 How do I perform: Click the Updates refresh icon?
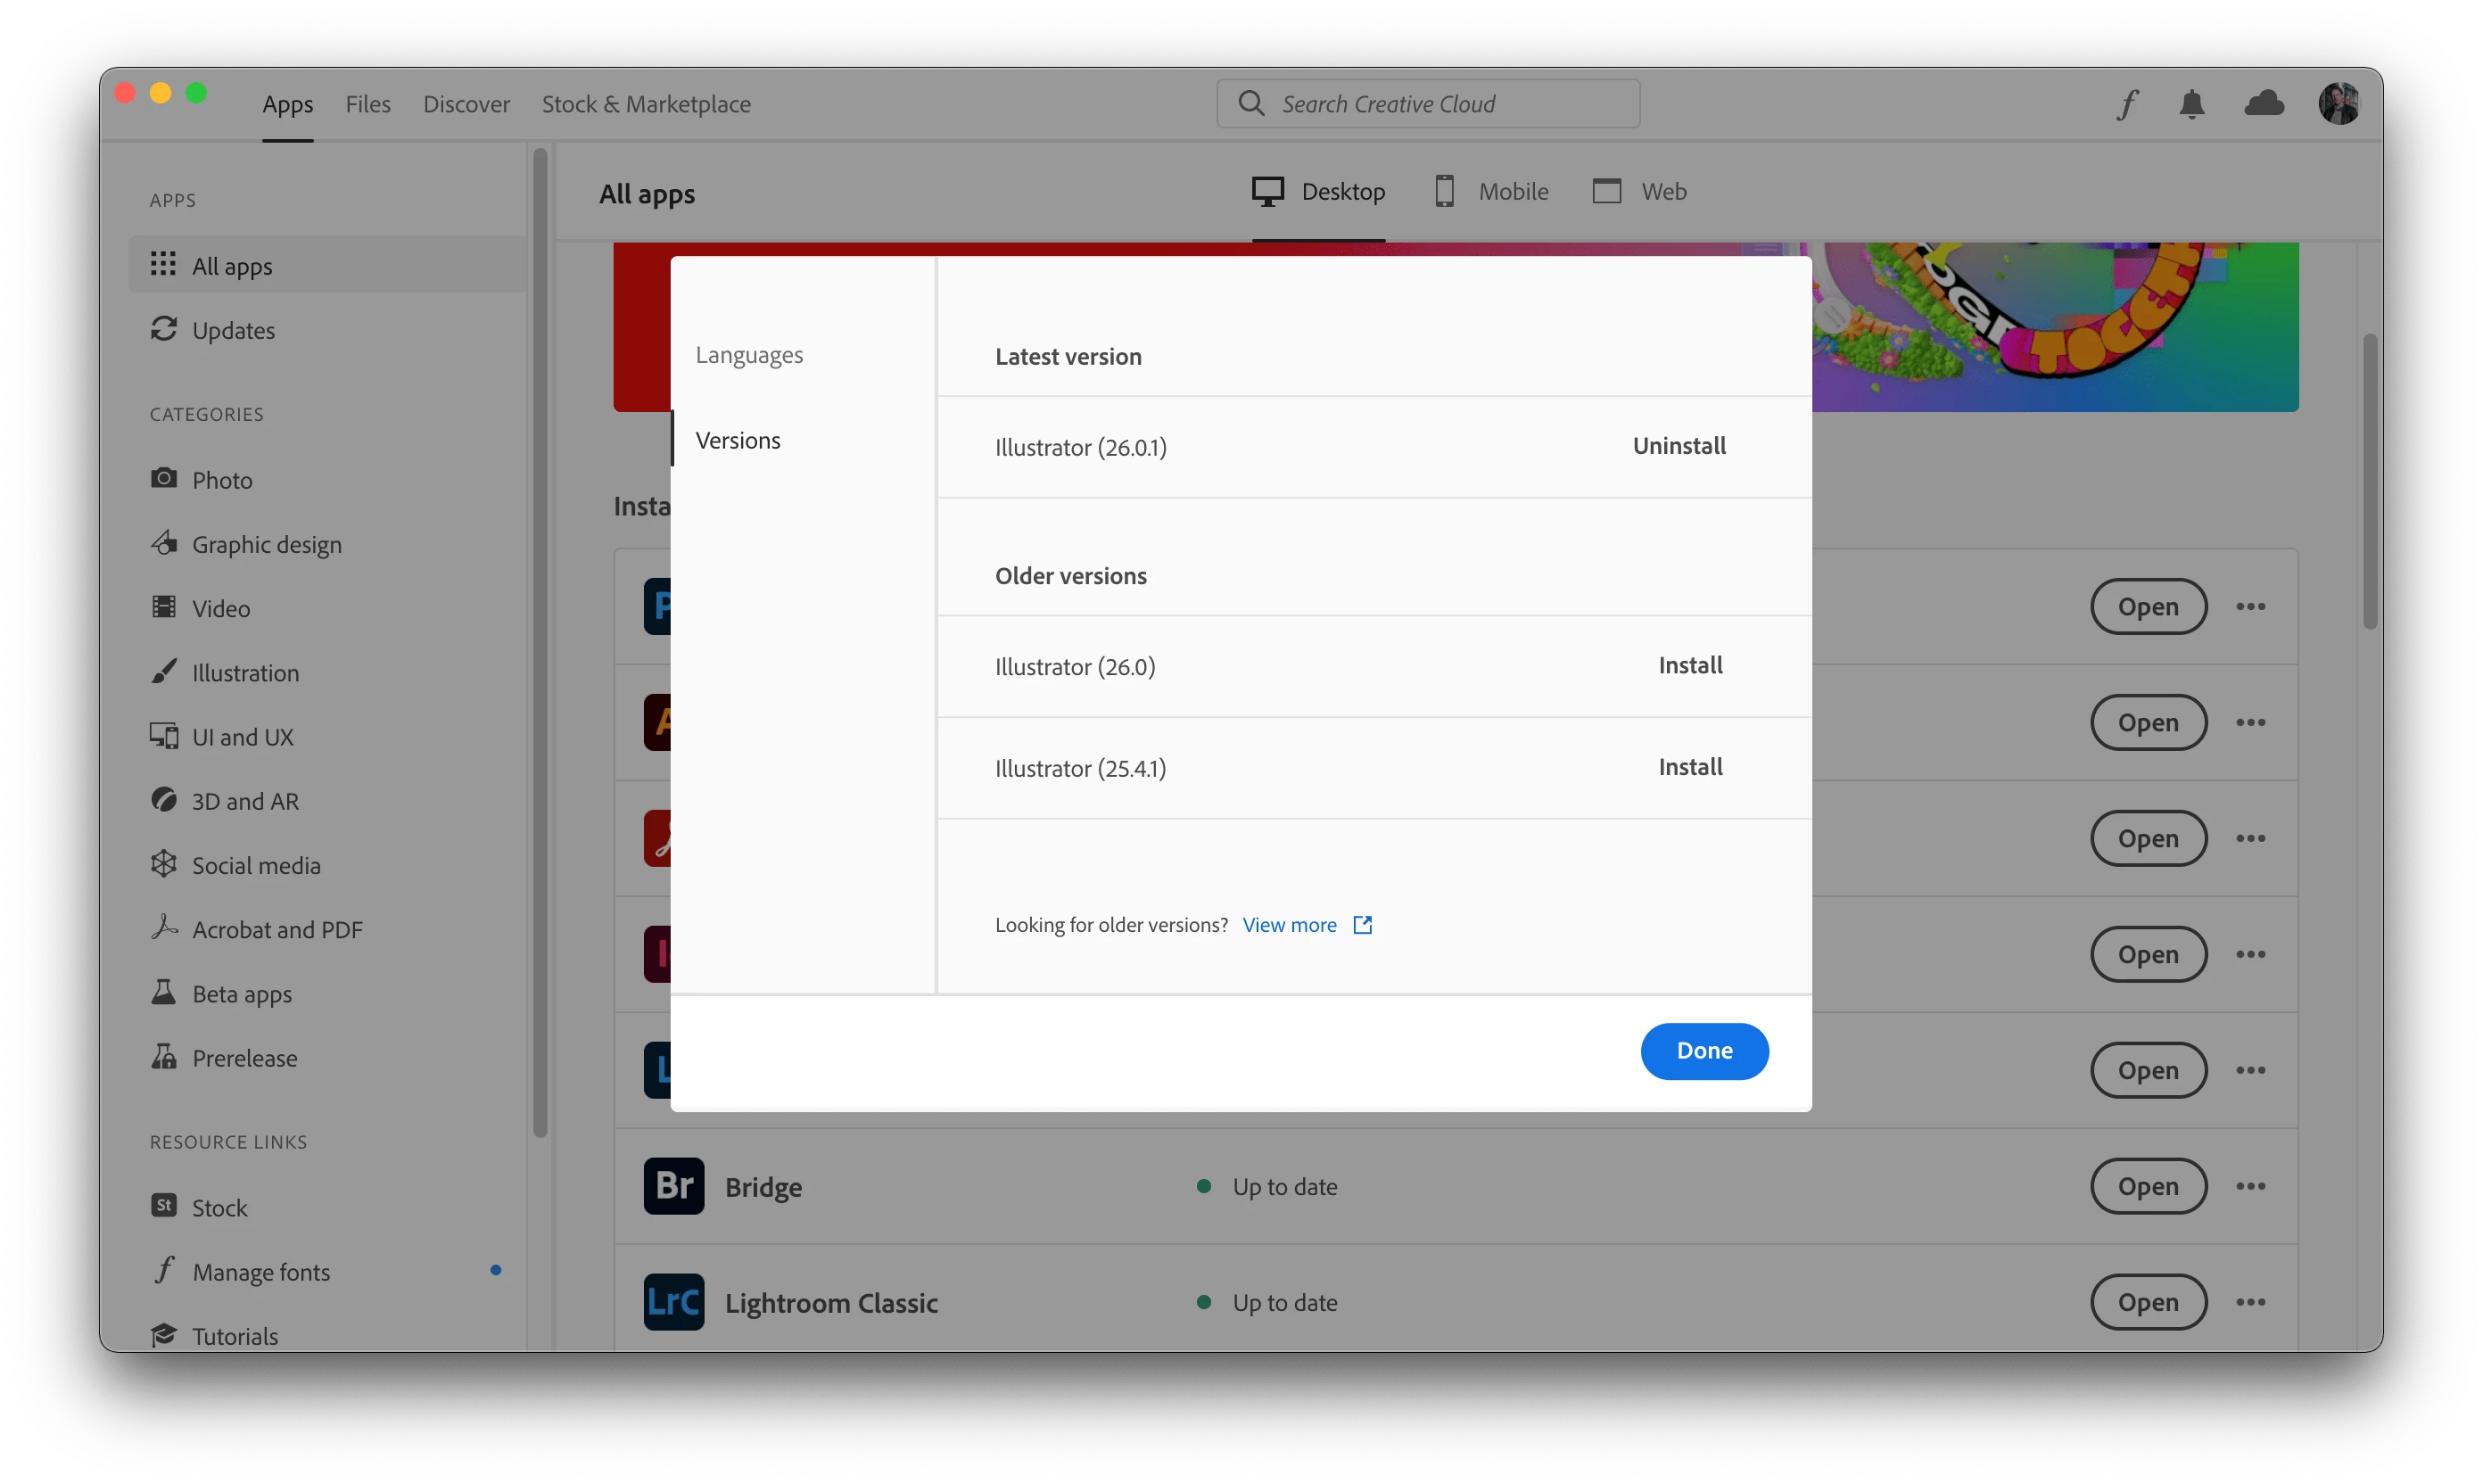click(163, 329)
